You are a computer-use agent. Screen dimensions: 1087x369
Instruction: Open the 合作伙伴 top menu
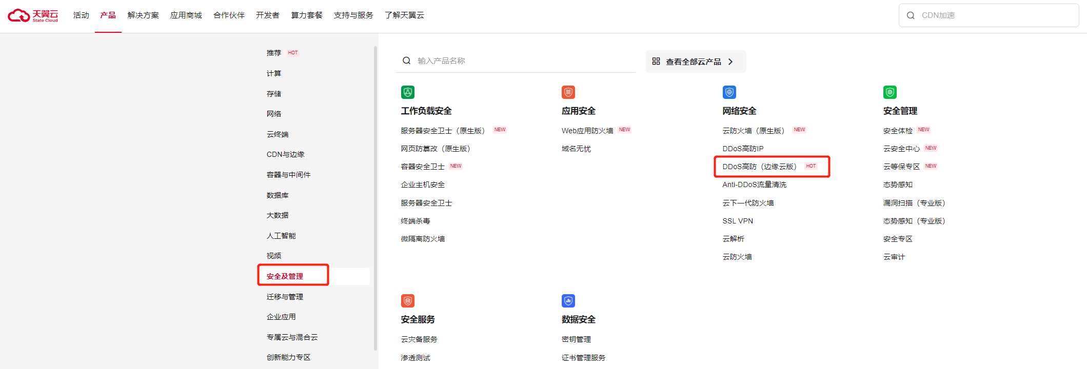coord(229,15)
